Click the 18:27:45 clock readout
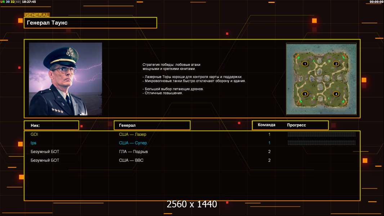 point(29,2)
